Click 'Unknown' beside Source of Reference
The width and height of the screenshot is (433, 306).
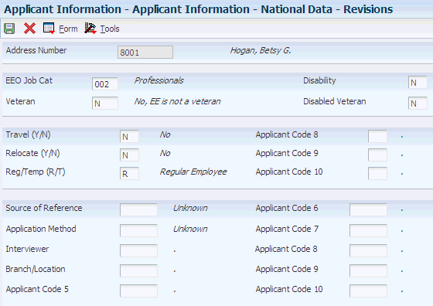pyautogui.click(x=190, y=208)
